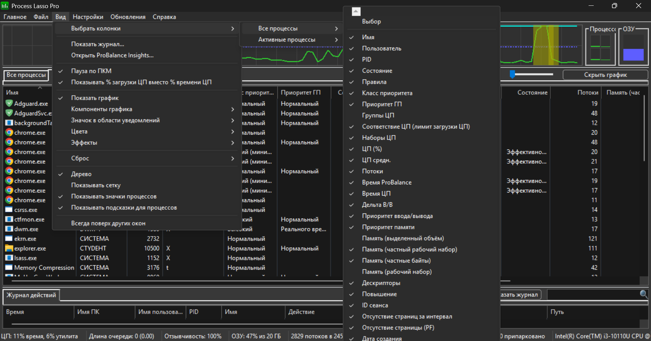
Task: Click the graph slider handle
Action: click(x=512, y=74)
